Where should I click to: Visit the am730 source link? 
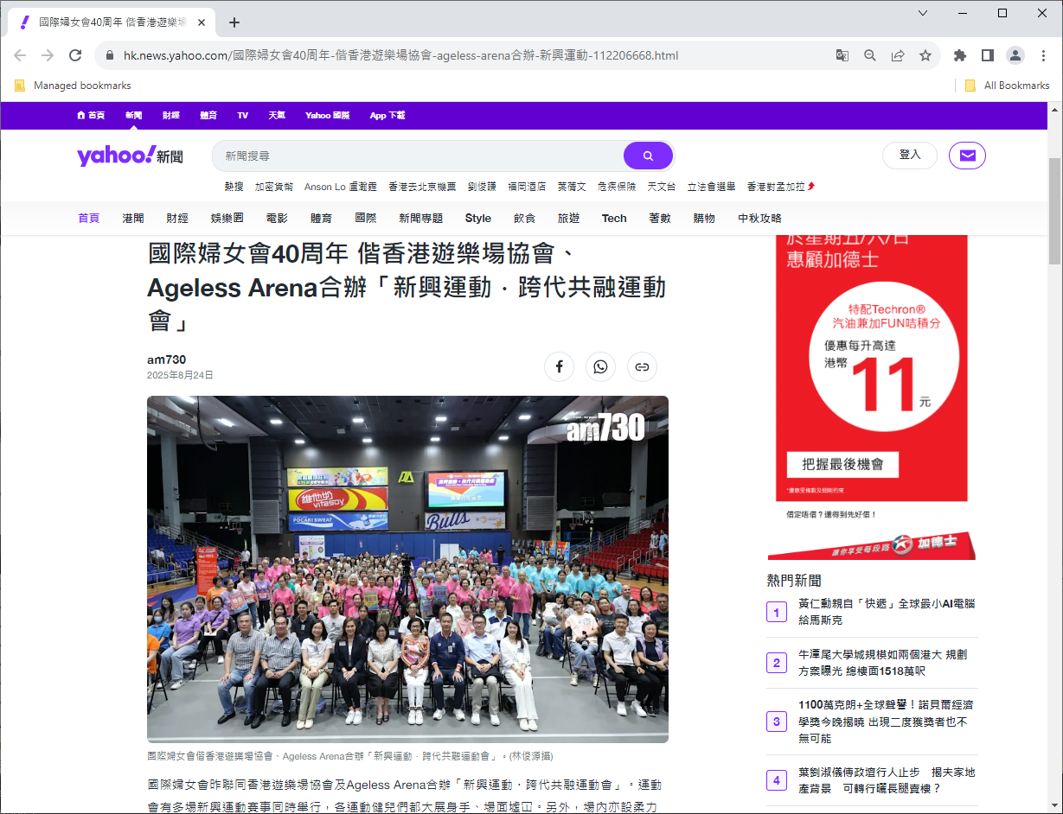point(165,359)
